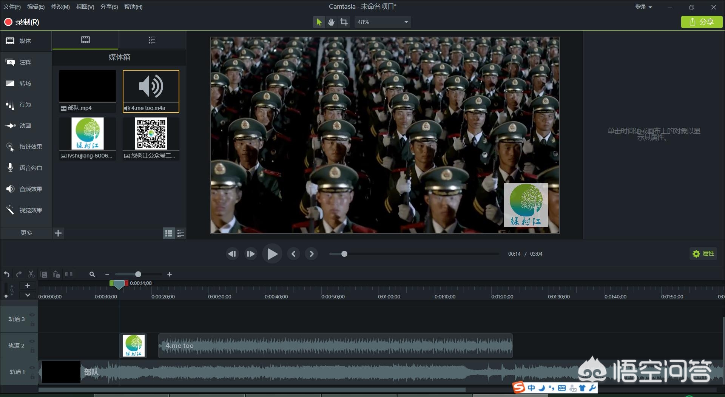This screenshot has height=397, width=725.
Task: Open the 修改(M) menu
Action: [x=60, y=7]
